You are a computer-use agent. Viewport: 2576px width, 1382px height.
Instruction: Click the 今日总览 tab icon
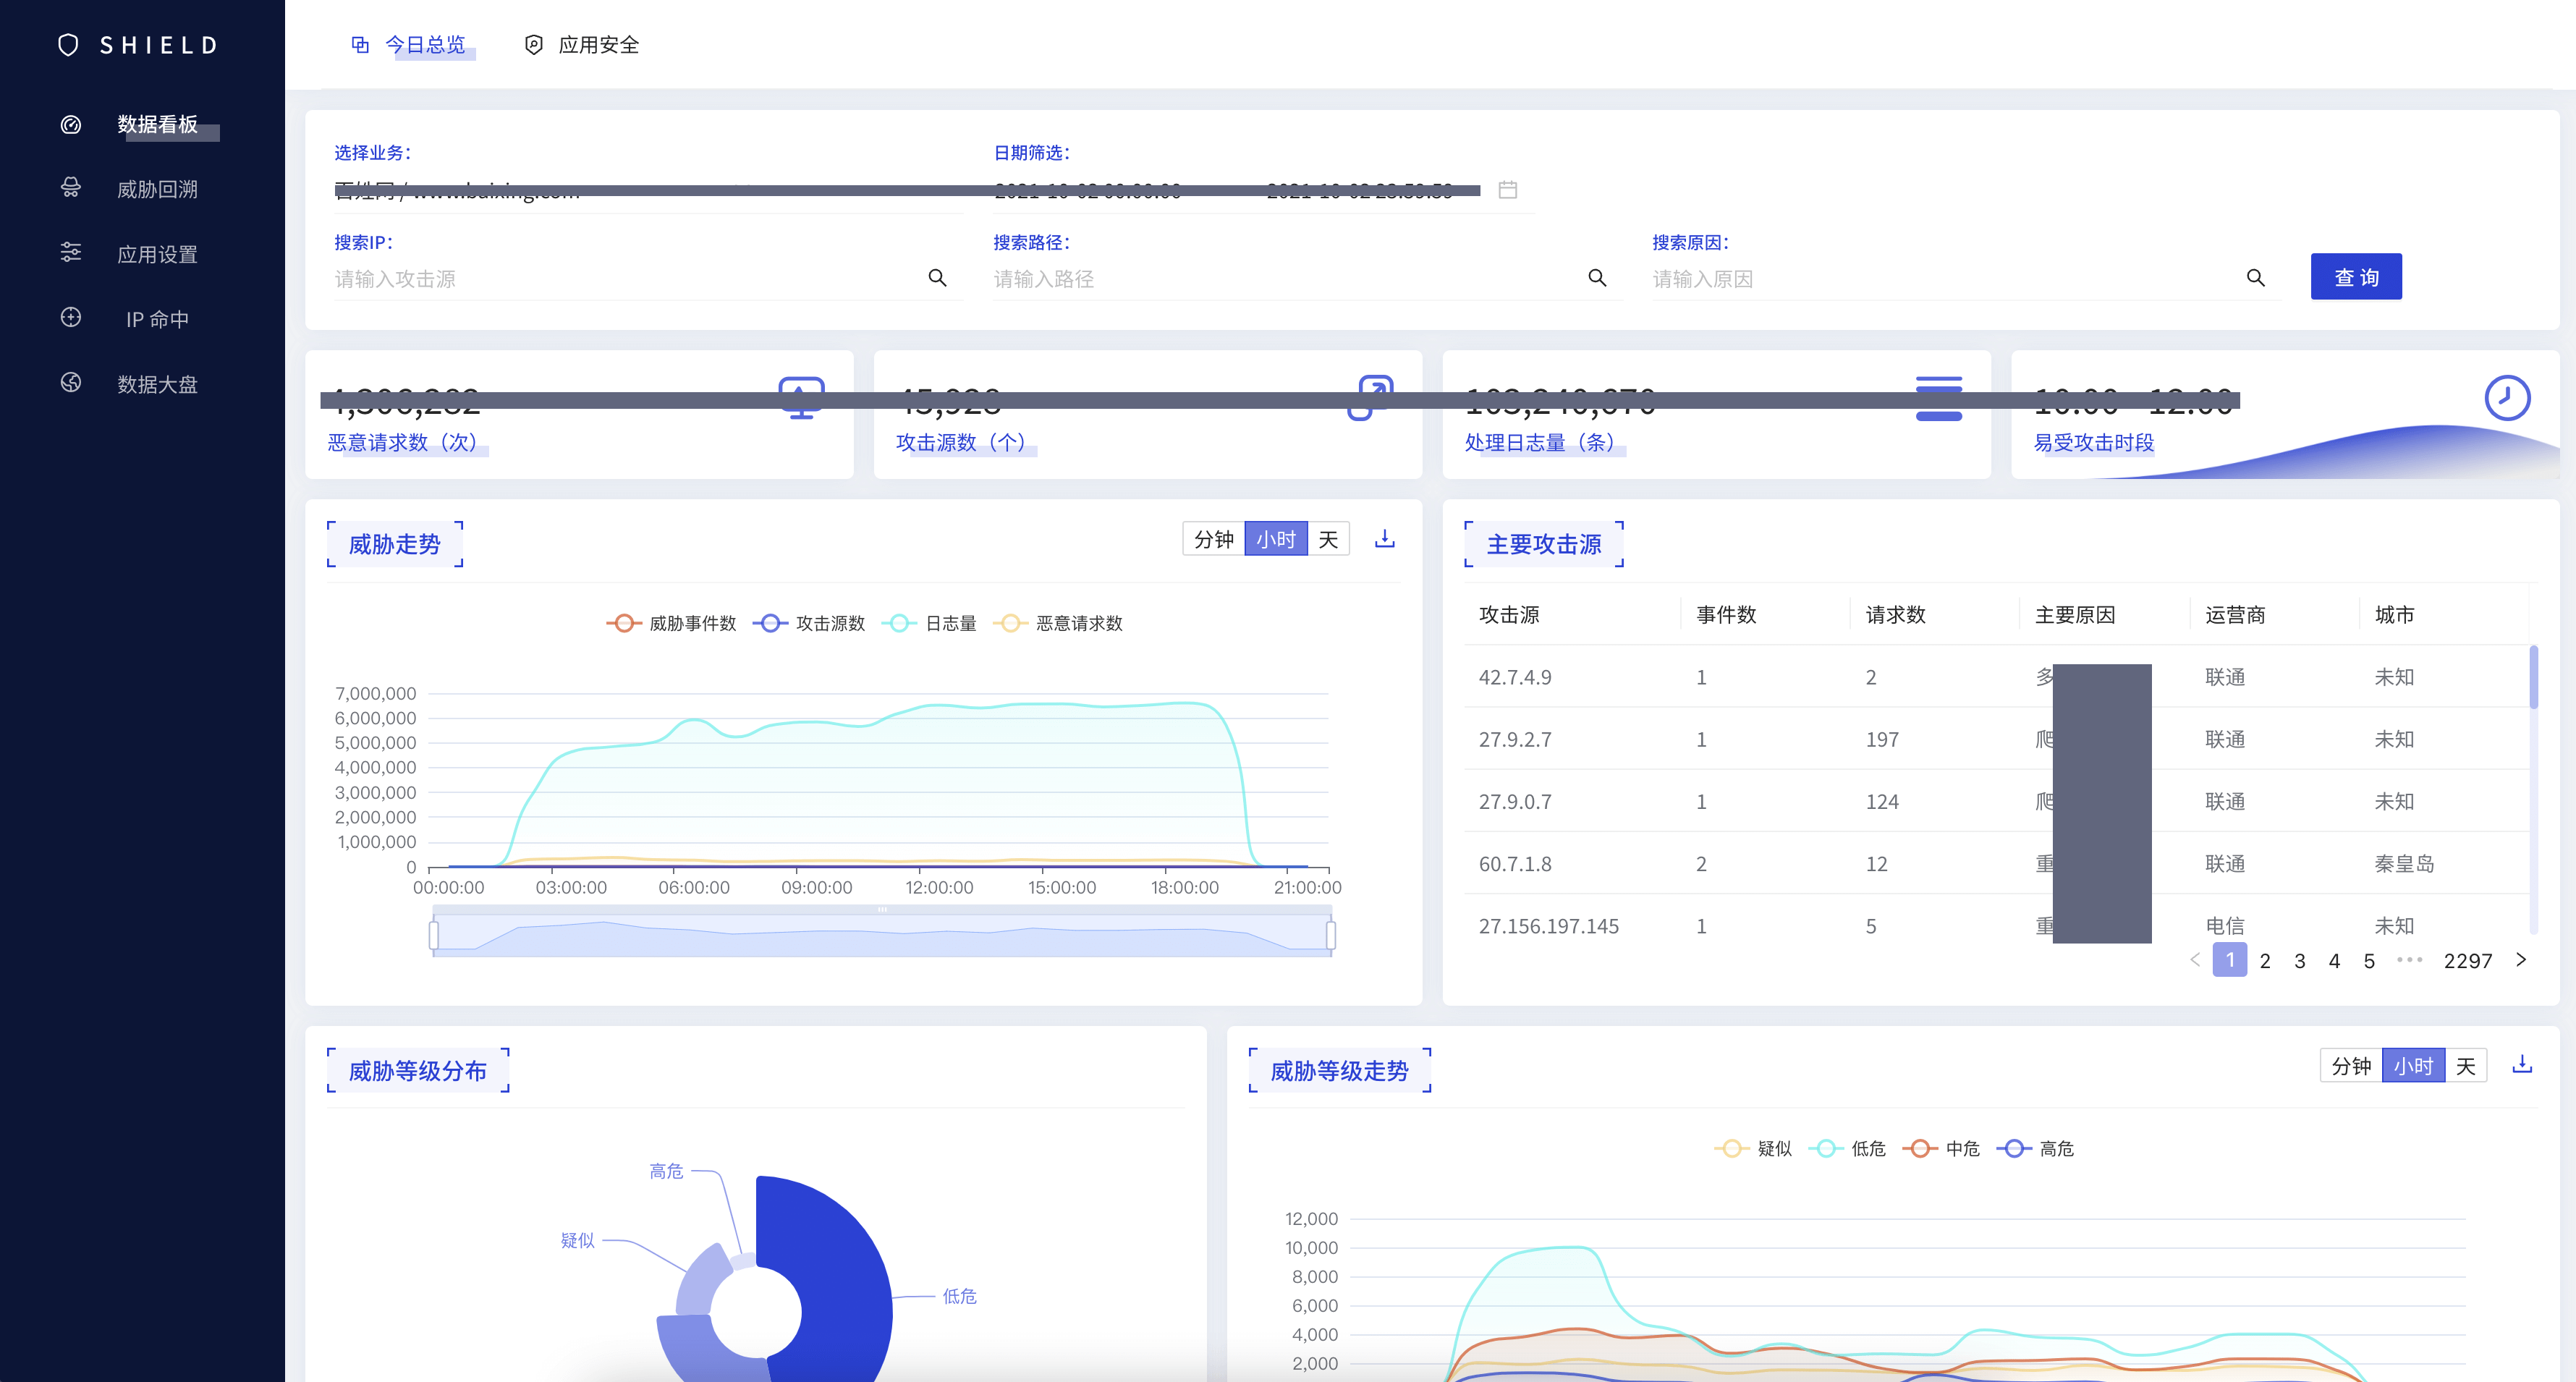[x=360, y=45]
